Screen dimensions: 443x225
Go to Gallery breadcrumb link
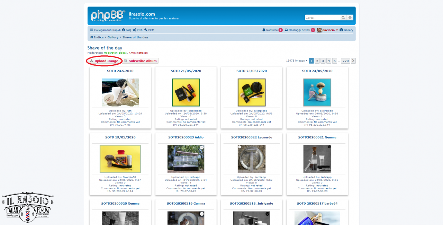click(113, 37)
